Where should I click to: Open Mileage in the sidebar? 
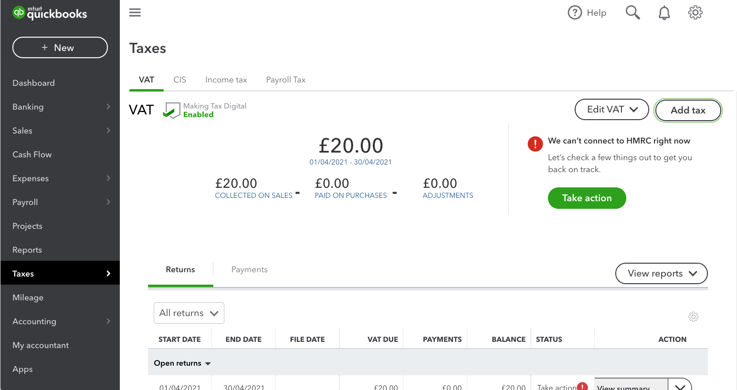[x=28, y=298]
